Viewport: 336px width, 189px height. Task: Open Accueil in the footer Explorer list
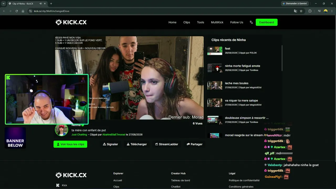[118, 180]
